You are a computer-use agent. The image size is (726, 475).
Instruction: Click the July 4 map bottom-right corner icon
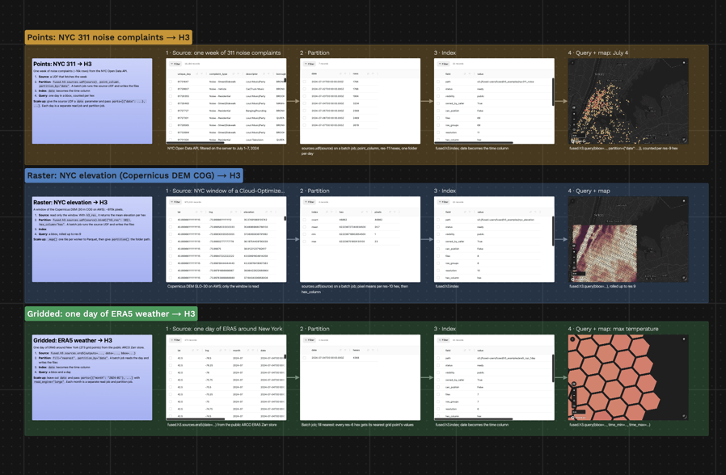684,139
